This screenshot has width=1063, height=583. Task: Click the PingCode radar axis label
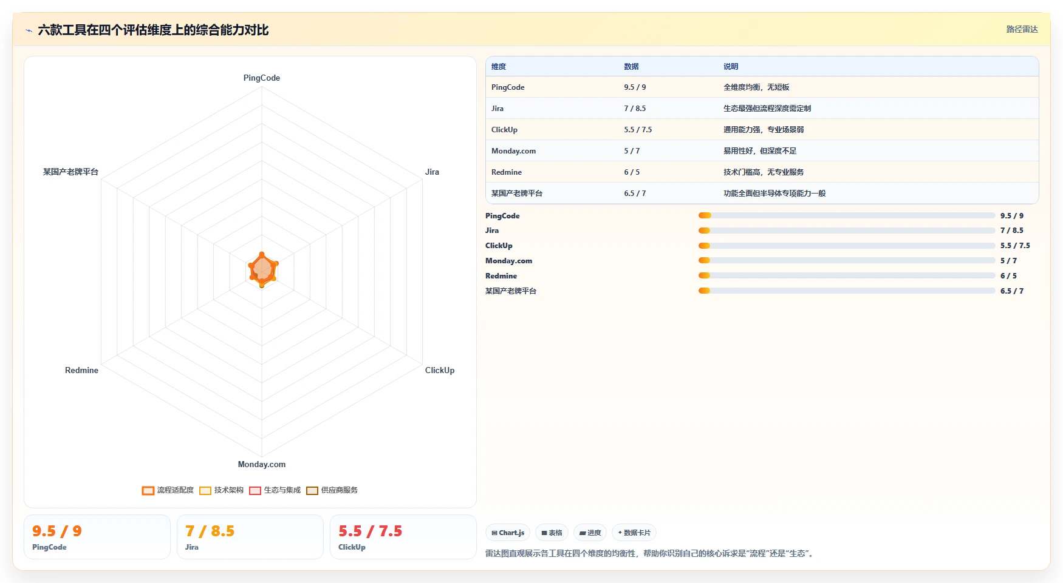tap(262, 78)
